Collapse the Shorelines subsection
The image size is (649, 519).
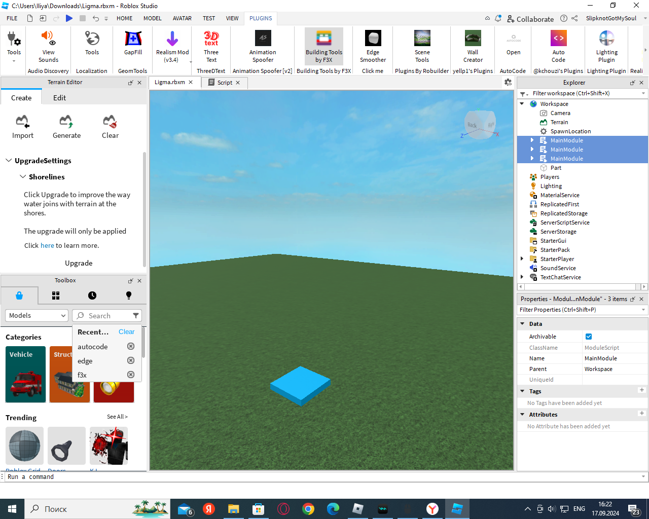pyautogui.click(x=23, y=176)
